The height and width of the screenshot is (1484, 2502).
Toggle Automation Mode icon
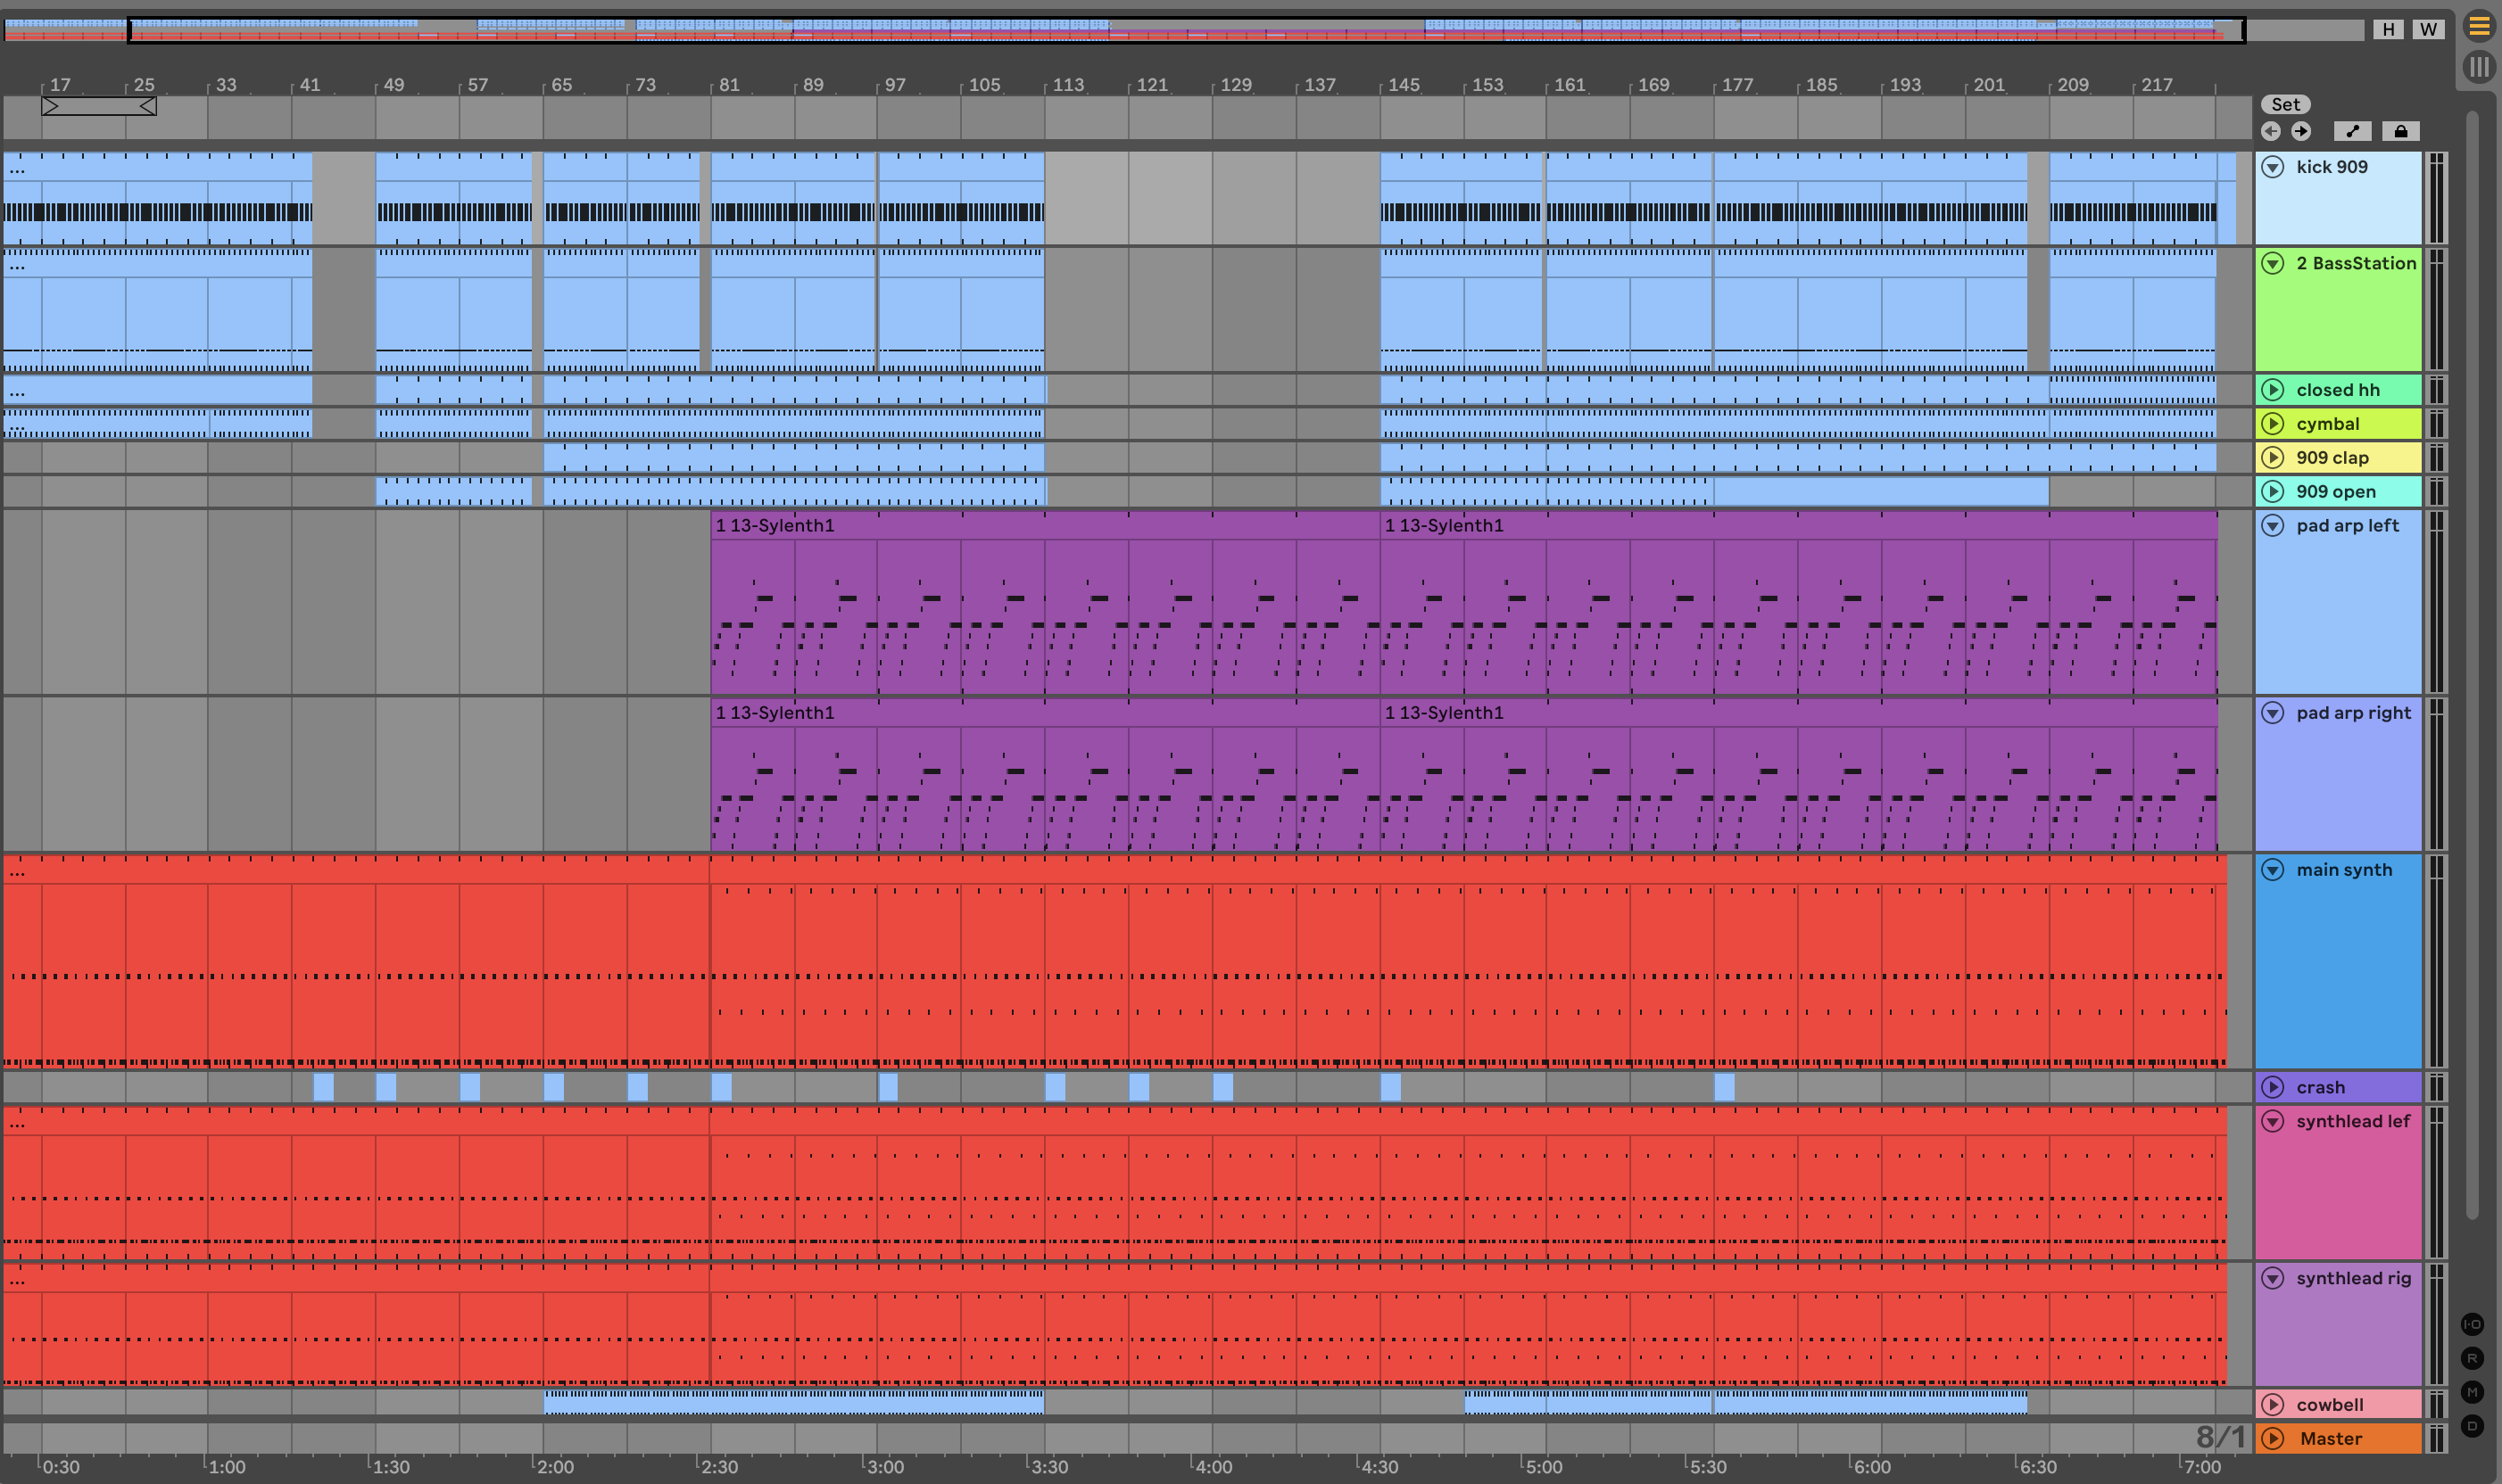(x=2352, y=131)
